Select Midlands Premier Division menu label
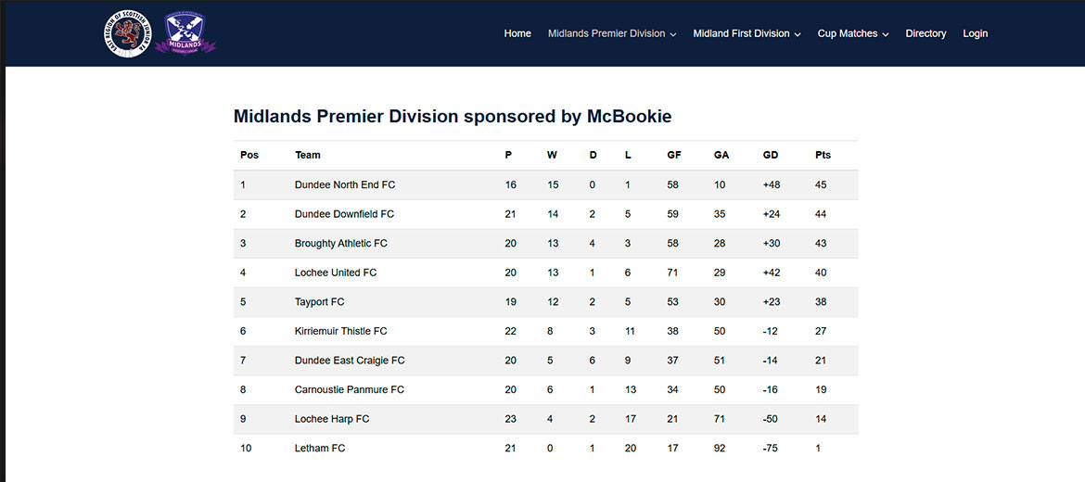This screenshot has width=1085, height=482. (x=606, y=33)
